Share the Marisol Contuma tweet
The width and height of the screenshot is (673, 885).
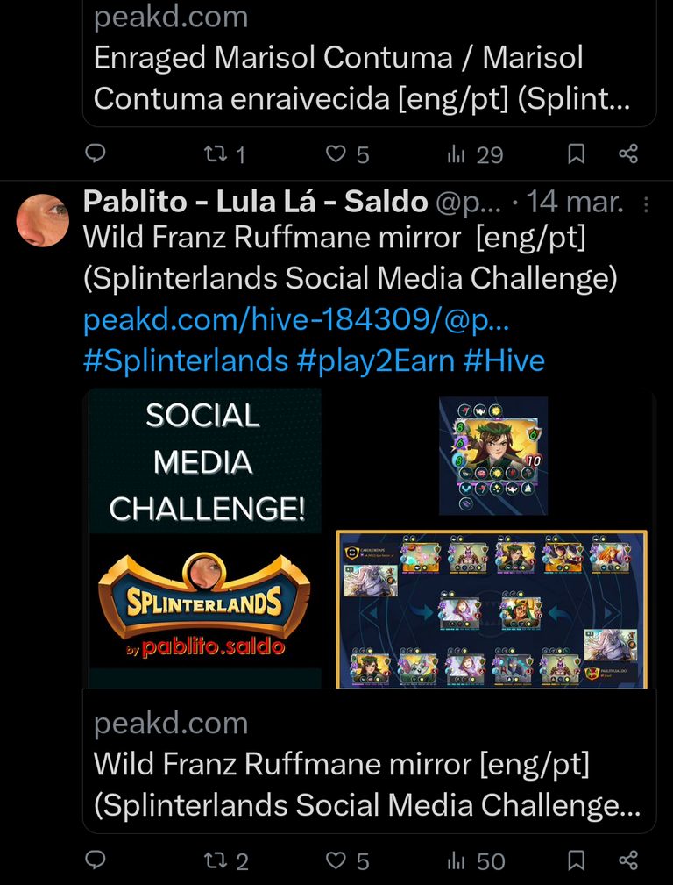pos(627,153)
